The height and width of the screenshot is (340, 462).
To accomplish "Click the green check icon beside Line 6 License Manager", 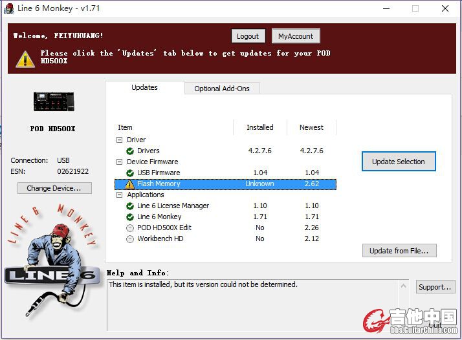I will (x=130, y=206).
